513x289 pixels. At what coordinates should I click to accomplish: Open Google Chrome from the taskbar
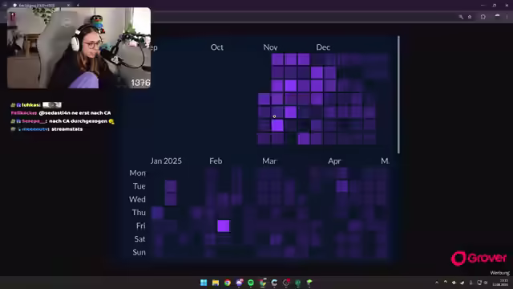pyautogui.click(x=227, y=283)
